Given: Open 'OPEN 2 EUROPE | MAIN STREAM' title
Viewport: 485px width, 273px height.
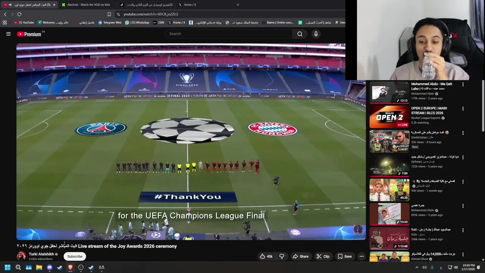Looking at the screenshot, I should pyautogui.click(x=429, y=110).
